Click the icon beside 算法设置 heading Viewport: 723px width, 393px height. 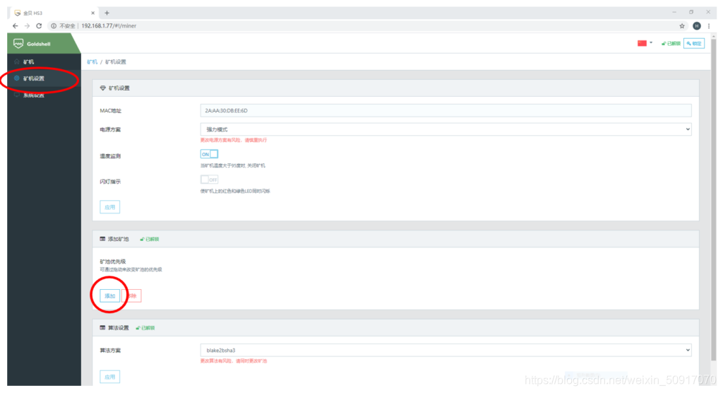[x=102, y=327]
